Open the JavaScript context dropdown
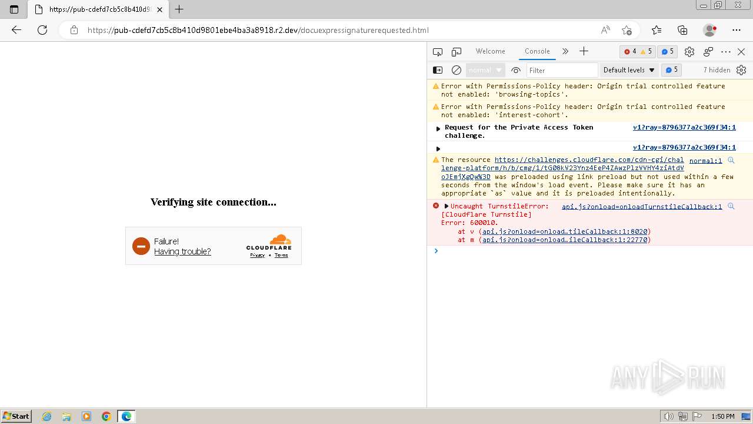The width and height of the screenshot is (753, 424). coord(486,70)
